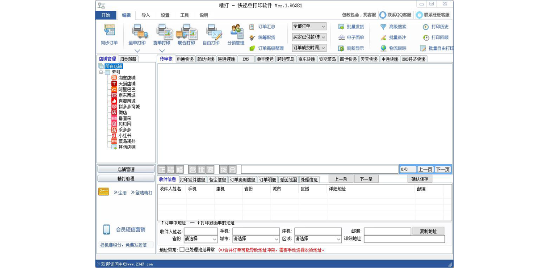Switch to the 圆通速递 courier tab
Screen dimensions: 536x268
(x=227, y=59)
